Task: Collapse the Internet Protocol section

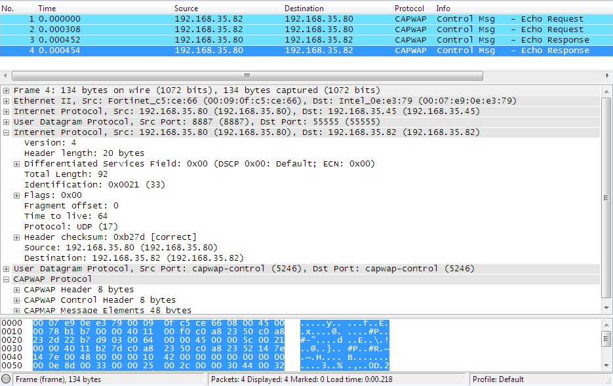Action: click(x=6, y=132)
